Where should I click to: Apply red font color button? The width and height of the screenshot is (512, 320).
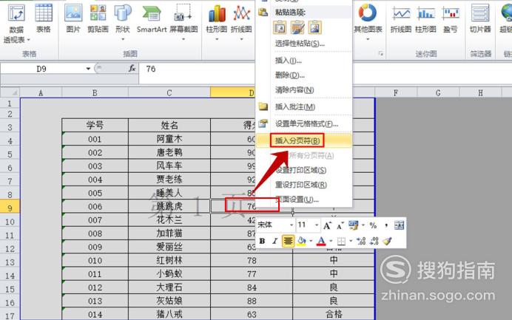[x=321, y=241]
